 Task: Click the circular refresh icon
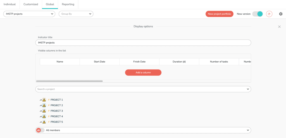pyautogui.click(x=269, y=14)
